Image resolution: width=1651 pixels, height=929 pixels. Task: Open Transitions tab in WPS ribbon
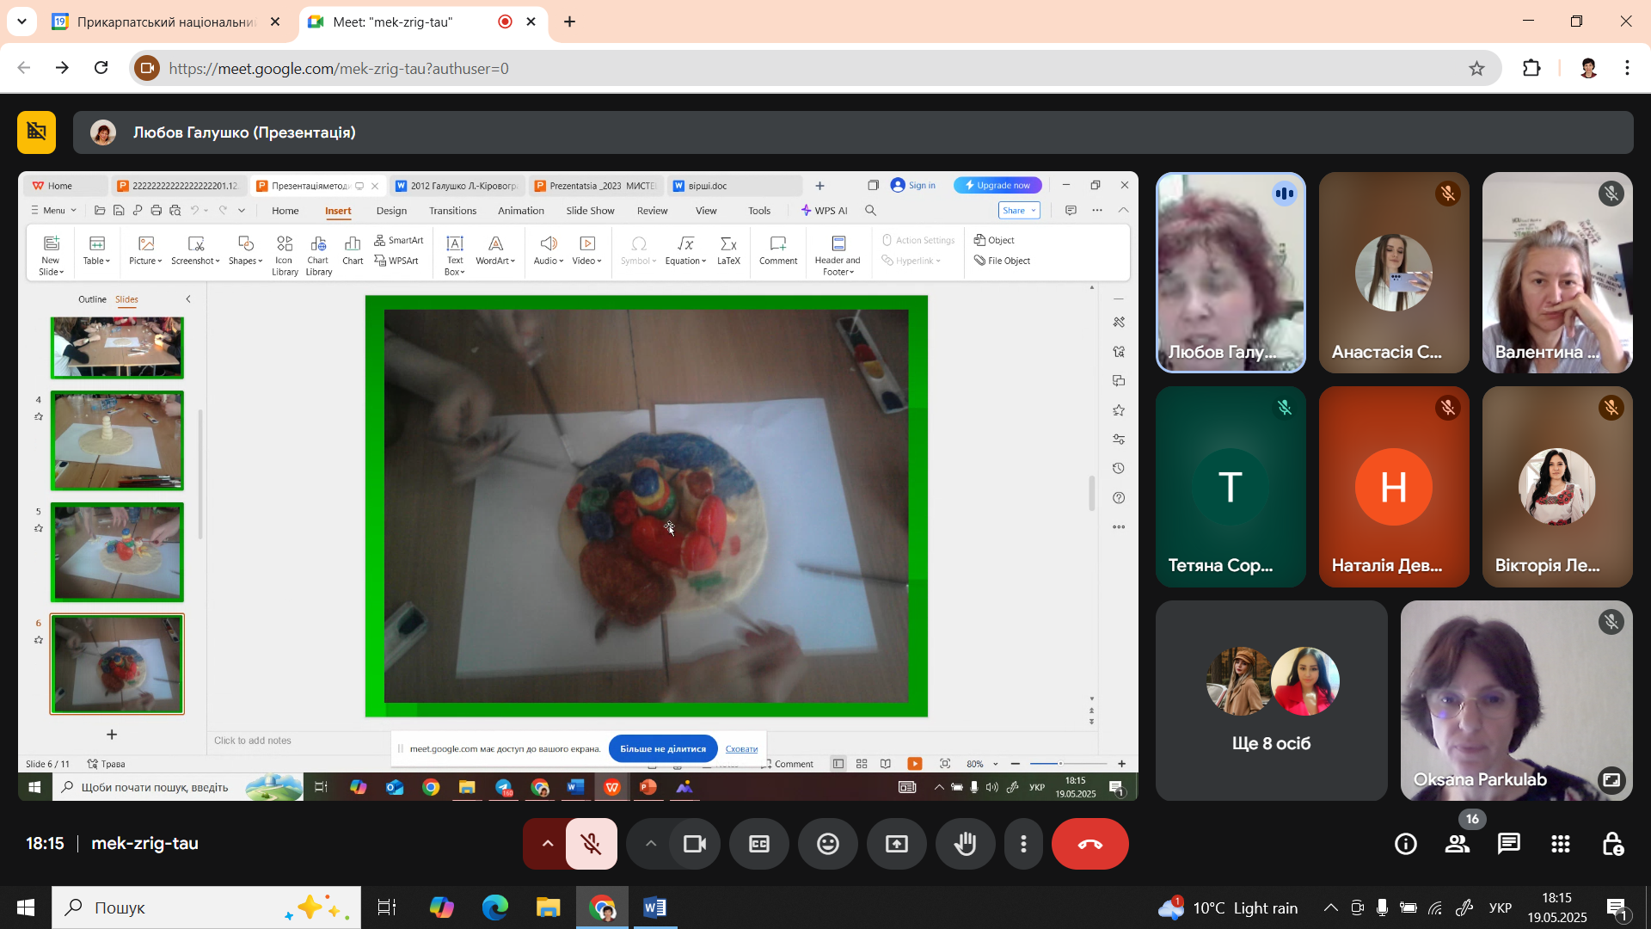(x=452, y=211)
